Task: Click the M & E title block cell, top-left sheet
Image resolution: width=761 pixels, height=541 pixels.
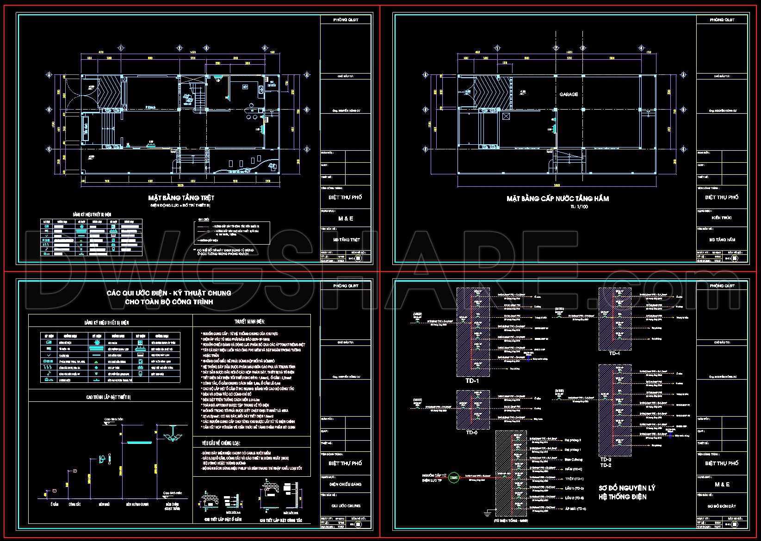Action: pos(346,218)
